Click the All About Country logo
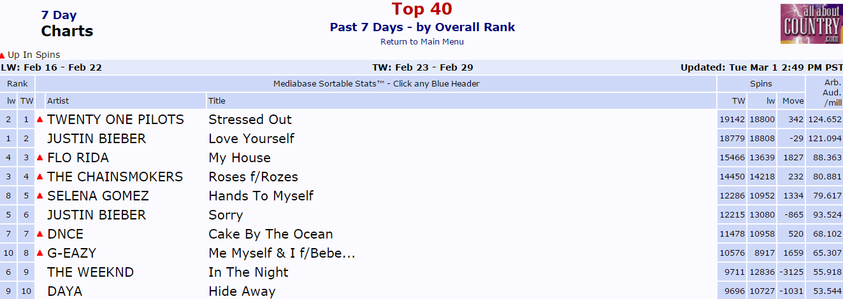 tap(811, 24)
